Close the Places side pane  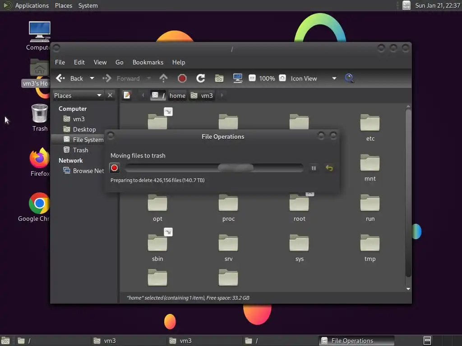coord(110,96)
